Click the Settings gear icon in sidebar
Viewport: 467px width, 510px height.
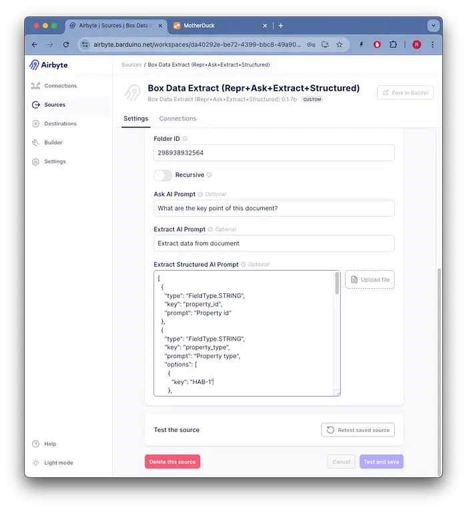tap(35, 161)
